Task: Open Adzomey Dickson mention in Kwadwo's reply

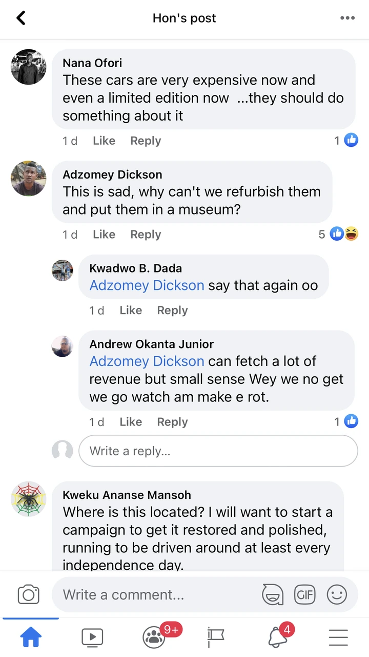Action: (147, 285)
